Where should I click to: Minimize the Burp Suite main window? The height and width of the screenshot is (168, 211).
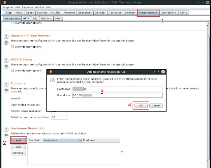tap(198, 2)
